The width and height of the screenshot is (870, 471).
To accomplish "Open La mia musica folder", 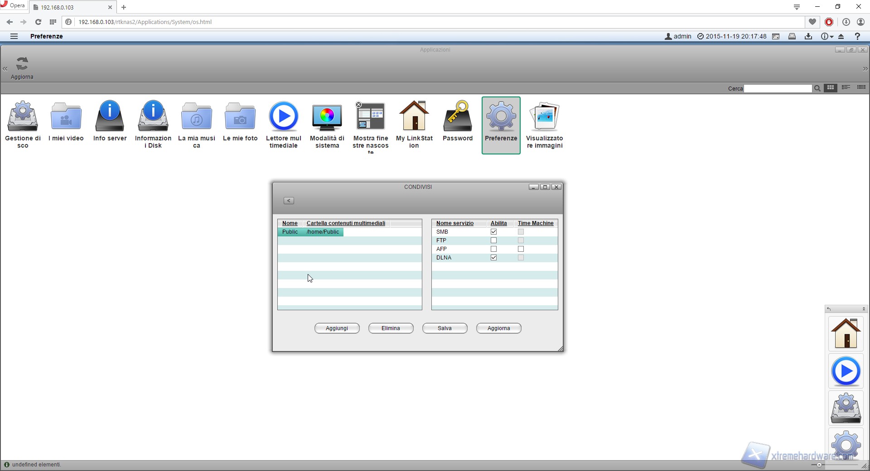I will point(197,117).
